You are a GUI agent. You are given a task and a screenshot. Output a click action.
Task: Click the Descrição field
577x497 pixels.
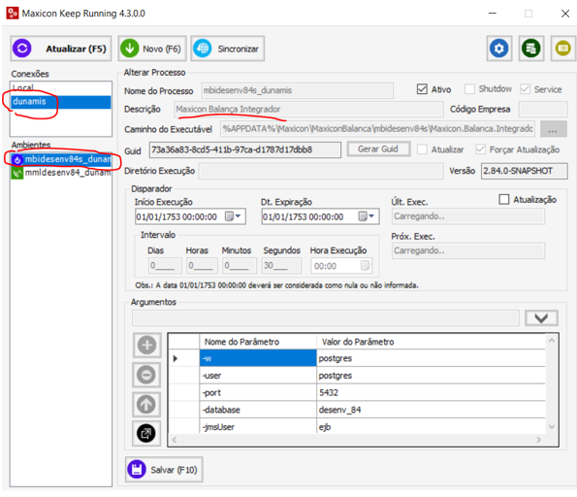coord(308,110)
